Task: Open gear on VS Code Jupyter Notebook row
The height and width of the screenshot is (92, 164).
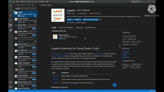Action: pos(35,41)
